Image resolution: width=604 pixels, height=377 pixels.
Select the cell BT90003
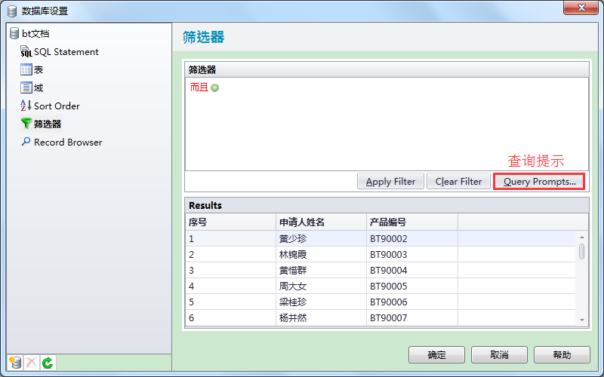(412, 254)
